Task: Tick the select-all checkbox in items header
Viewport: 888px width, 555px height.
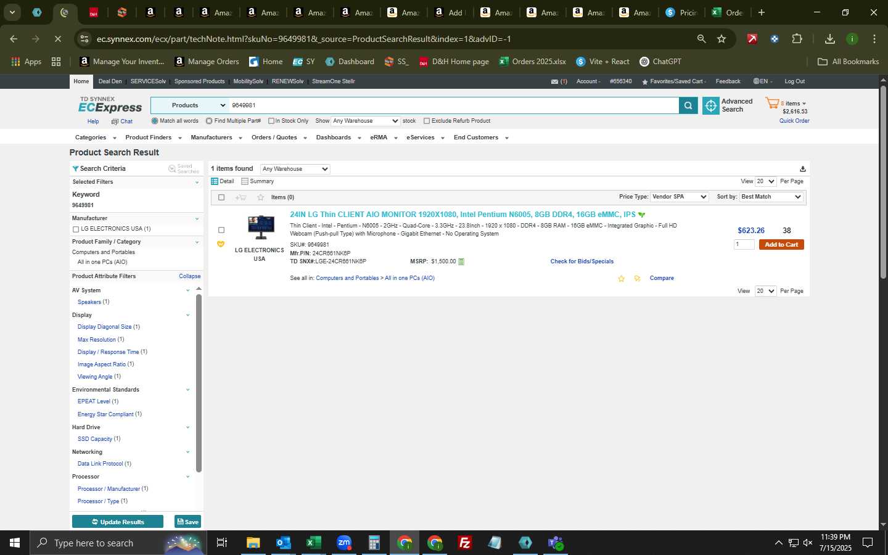Action: tap(221, 197)
